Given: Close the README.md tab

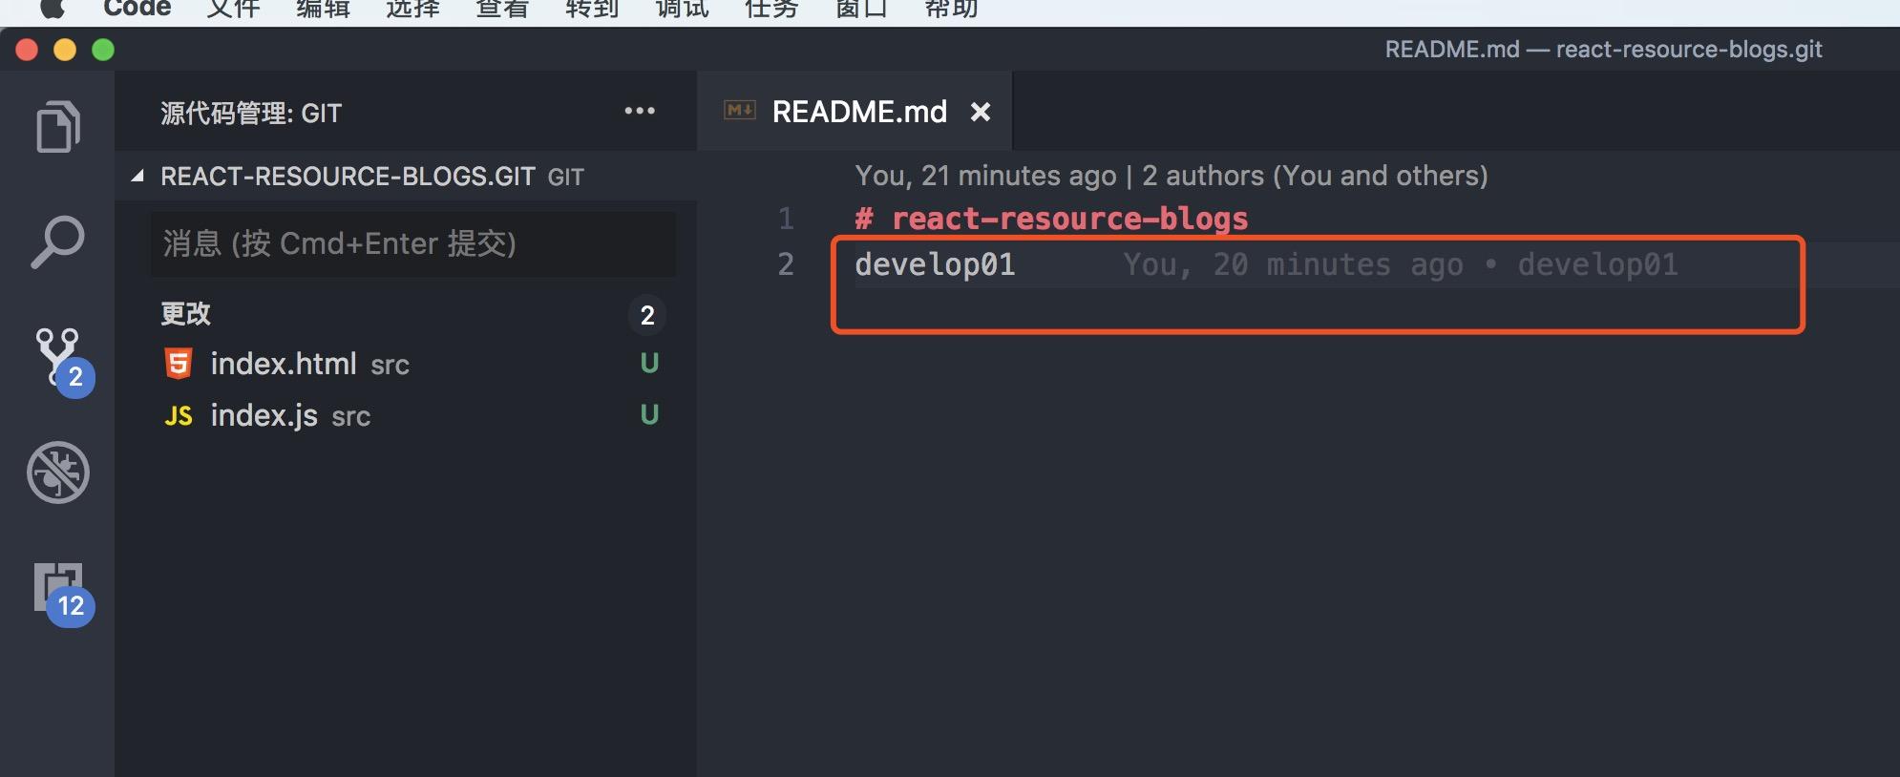Looking at the screenshot, I should click(x=981, y=112).
